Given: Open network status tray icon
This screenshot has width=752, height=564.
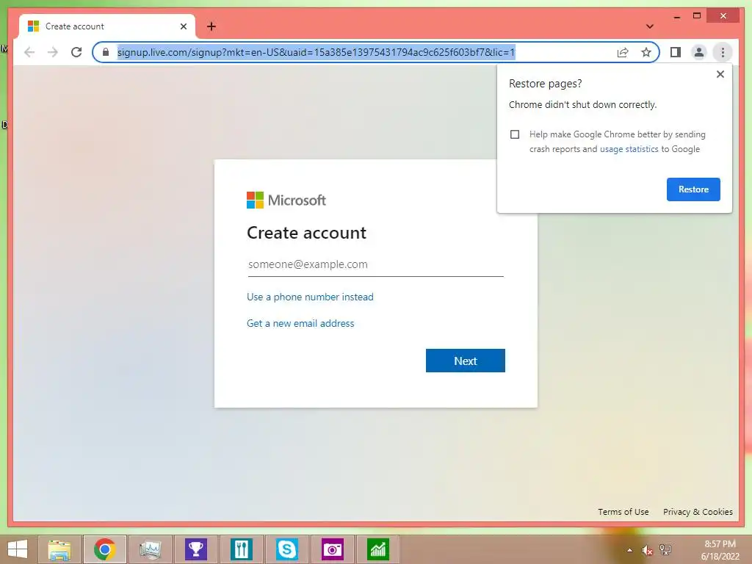Looking at the screenshot, I should coord(665,549).
